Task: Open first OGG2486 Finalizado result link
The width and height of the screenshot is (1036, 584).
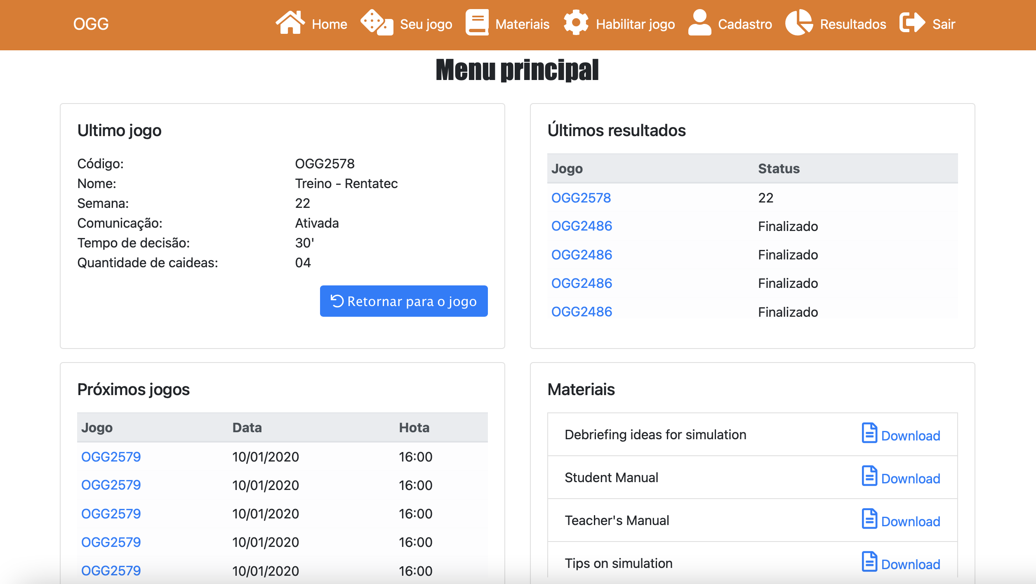Action: pyautogui.click(x=582, y=226)
